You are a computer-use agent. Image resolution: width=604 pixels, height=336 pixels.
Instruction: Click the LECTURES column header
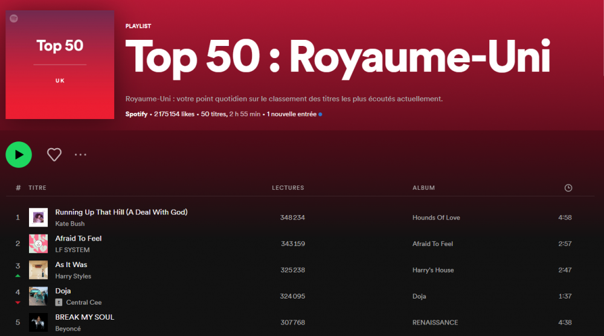[288, 188]
